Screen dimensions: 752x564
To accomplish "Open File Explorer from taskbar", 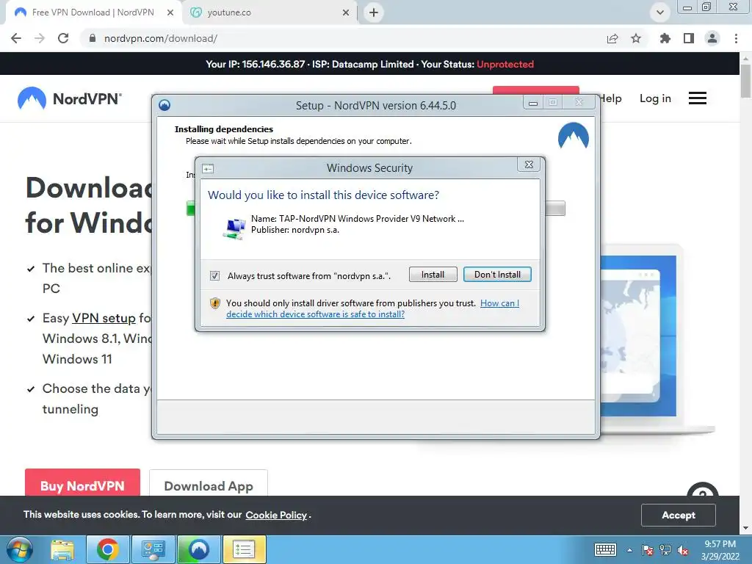I will pos(62,549).
